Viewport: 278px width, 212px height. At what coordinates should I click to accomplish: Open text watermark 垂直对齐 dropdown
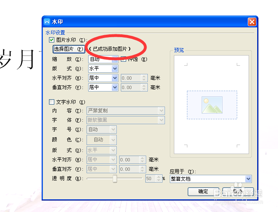point(102,169)
